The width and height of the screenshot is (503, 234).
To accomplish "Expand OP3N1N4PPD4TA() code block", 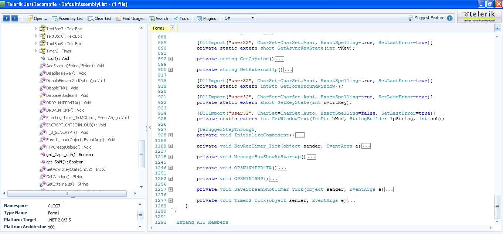I will (x=170, y=168).
